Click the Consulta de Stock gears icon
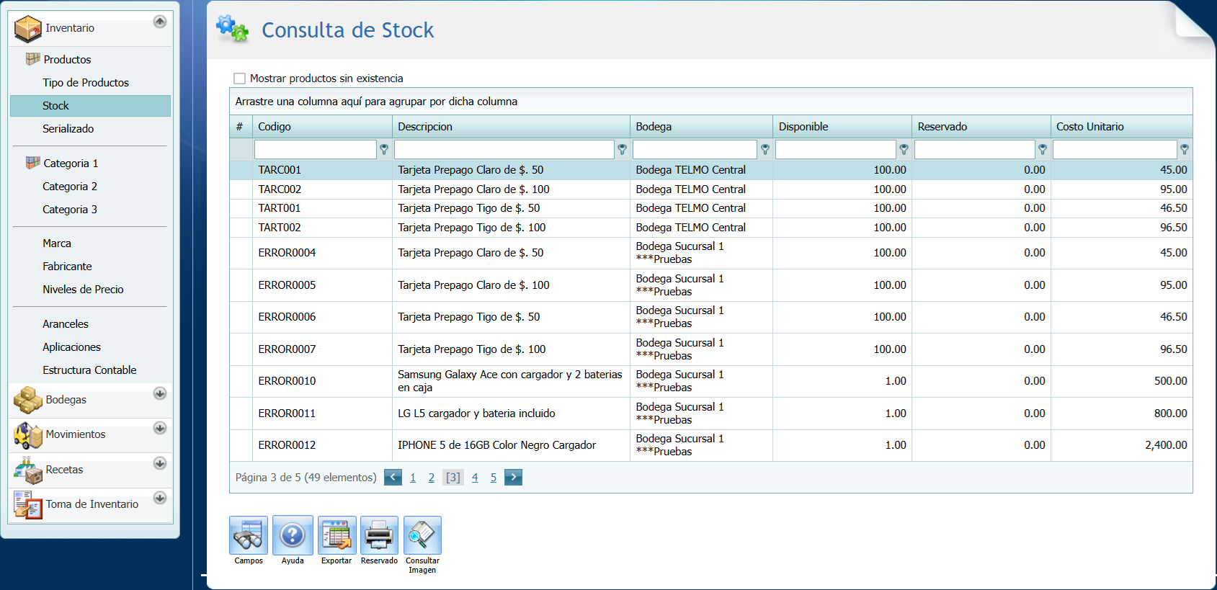Viewport: 1217px width, 590px height. 232,29
